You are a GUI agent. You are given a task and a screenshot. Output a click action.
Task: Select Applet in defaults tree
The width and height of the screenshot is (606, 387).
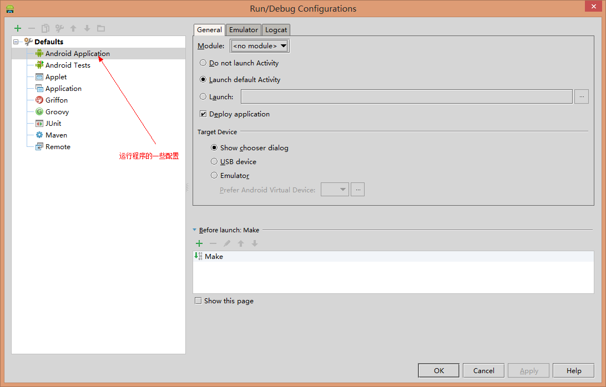tap(56, 77)
